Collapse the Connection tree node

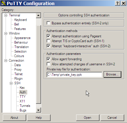pos(6,61)
